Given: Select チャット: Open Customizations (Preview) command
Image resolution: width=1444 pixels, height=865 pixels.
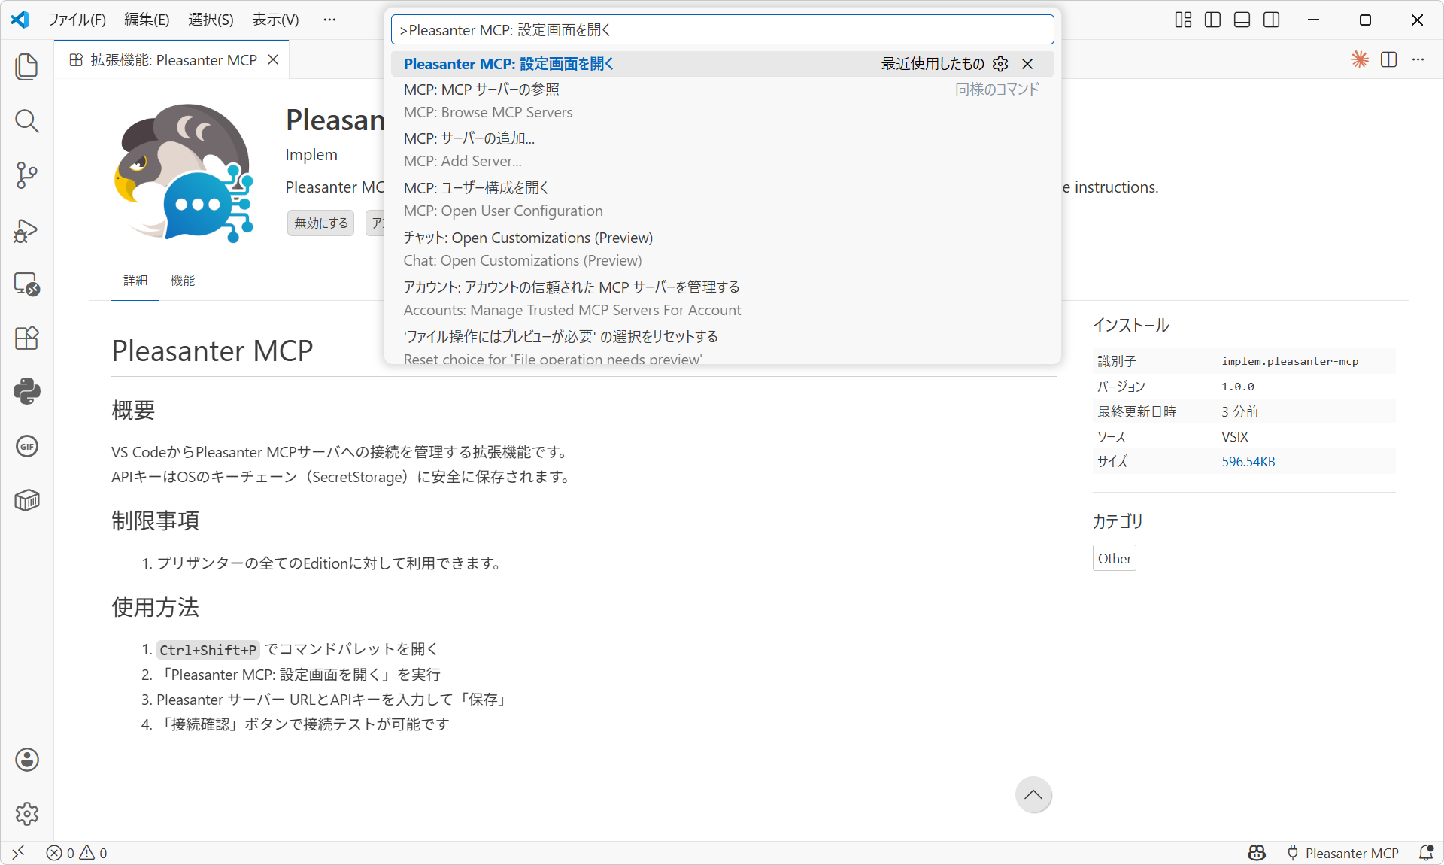Looking at the screenshot, I should [722, 249].
